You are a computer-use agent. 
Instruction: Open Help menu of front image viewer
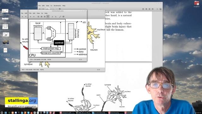click(46, 13)
